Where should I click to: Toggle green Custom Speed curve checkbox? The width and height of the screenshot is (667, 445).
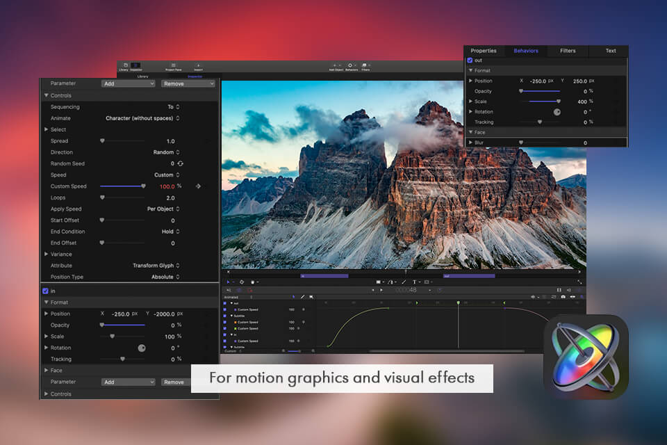coord(224,328)
